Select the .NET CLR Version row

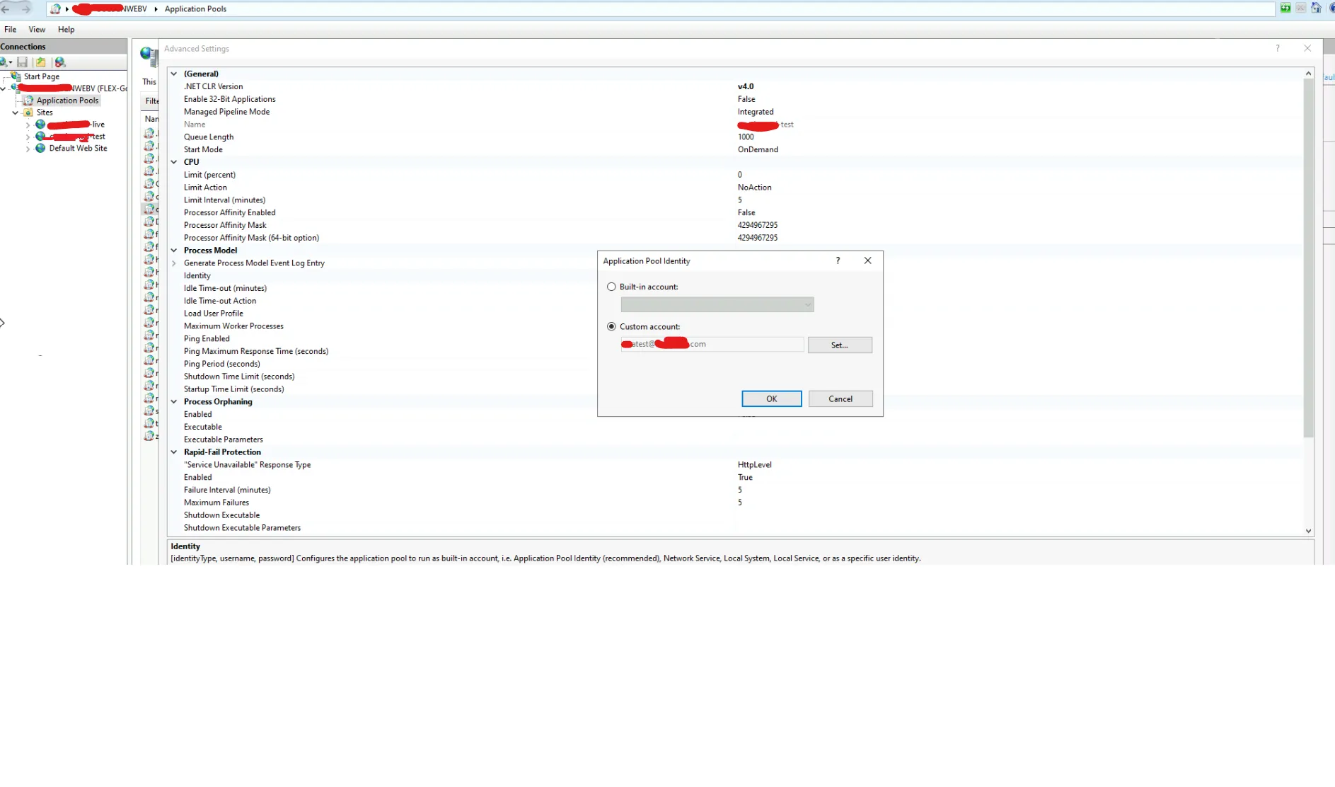point(736,86)
